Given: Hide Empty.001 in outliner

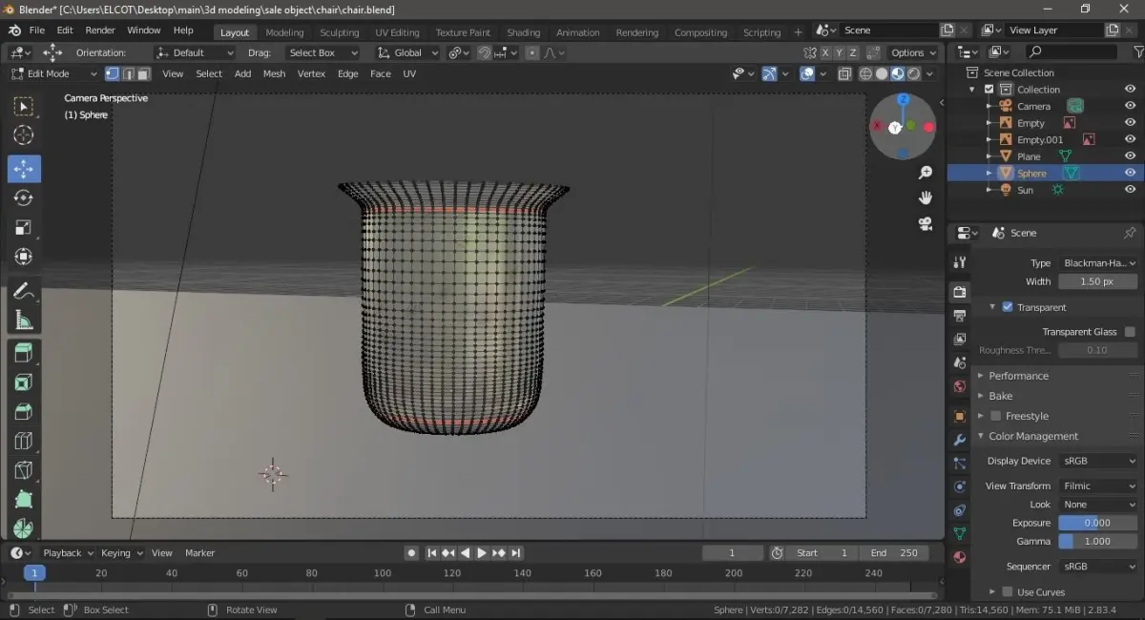Looking at the screenshot, I should (1130, 139).
